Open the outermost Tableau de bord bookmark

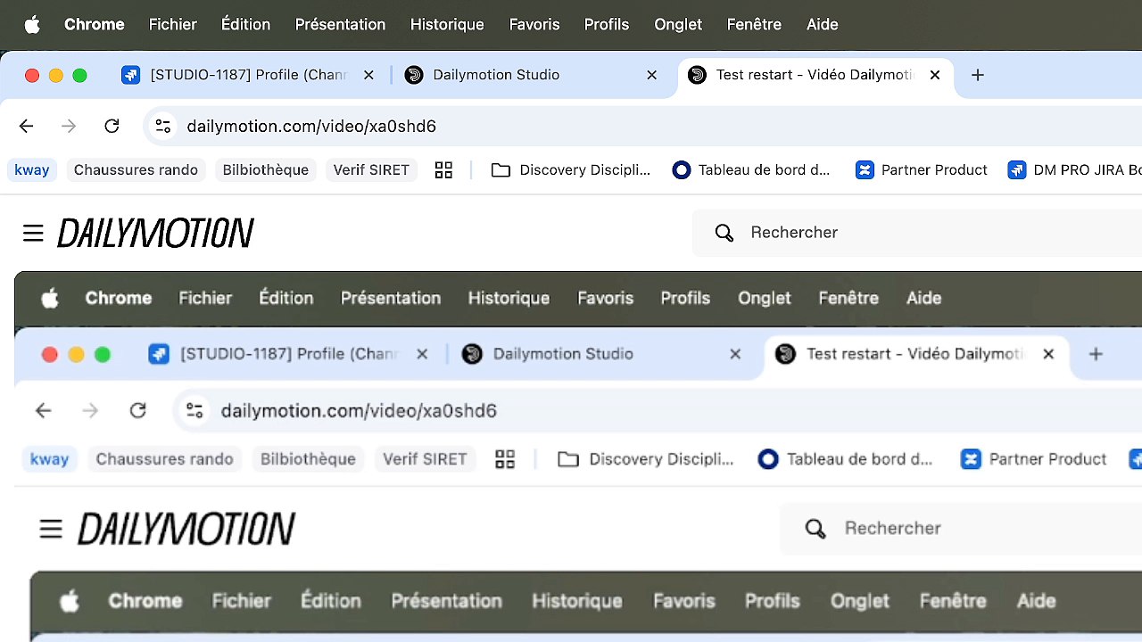click(x=752, y=169)
